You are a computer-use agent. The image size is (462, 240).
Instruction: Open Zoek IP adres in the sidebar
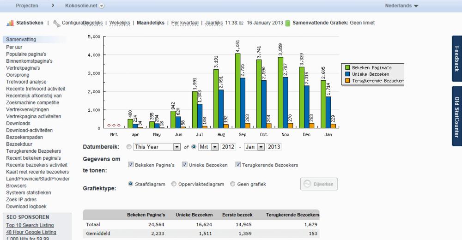21,199
